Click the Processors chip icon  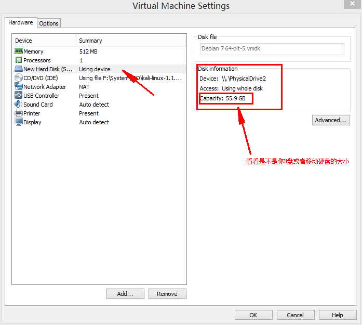pyautogui.click(x=19, y=60)
